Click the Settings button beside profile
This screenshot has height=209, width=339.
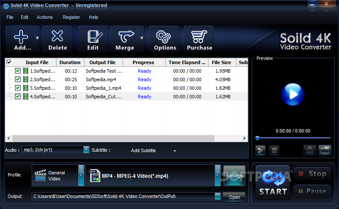pyautogui.click(x=235, y=176)
